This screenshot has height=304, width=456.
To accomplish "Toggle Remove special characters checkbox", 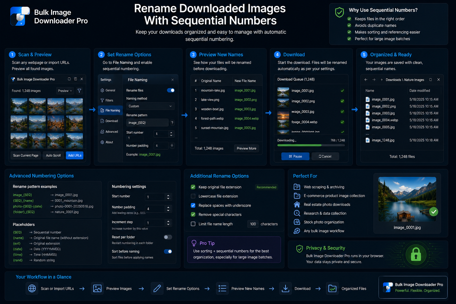I will click(x=193, y=215).
